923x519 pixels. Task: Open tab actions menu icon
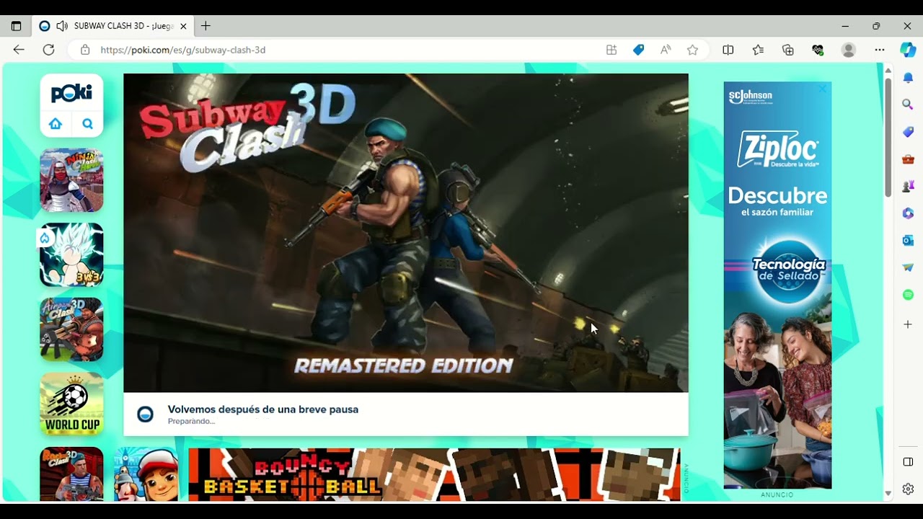[x=16, y=26]
